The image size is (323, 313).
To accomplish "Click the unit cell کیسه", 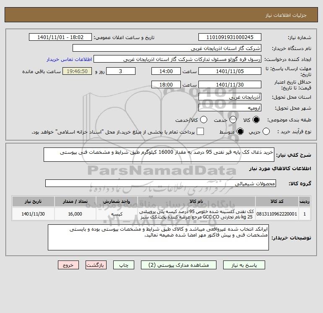I will 117,214.
